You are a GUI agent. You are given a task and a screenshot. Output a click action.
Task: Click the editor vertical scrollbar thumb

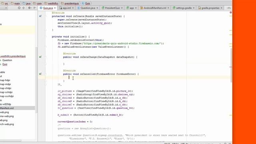pyautogui.click(x=231, y=65)
